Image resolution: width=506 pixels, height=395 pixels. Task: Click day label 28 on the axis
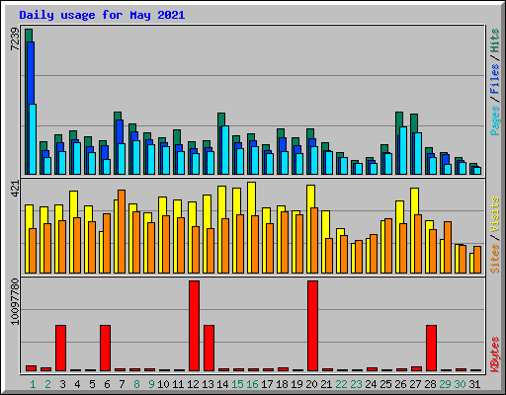pos(430,384)
